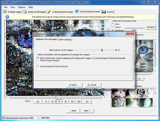Switch to the 'Other settings' tab
This screenshot has width=160, height=121.
[65, 40]
